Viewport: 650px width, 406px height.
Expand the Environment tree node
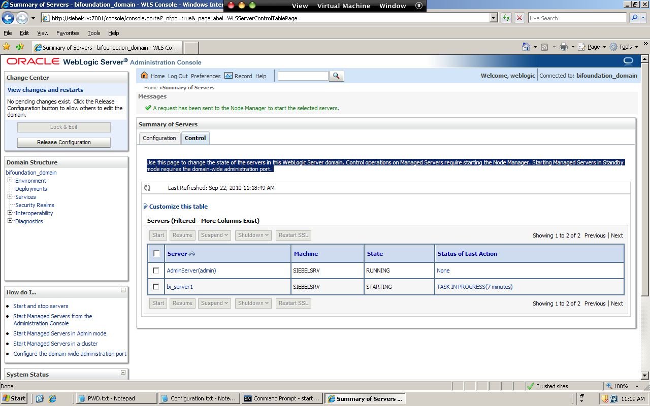[9, 181]
